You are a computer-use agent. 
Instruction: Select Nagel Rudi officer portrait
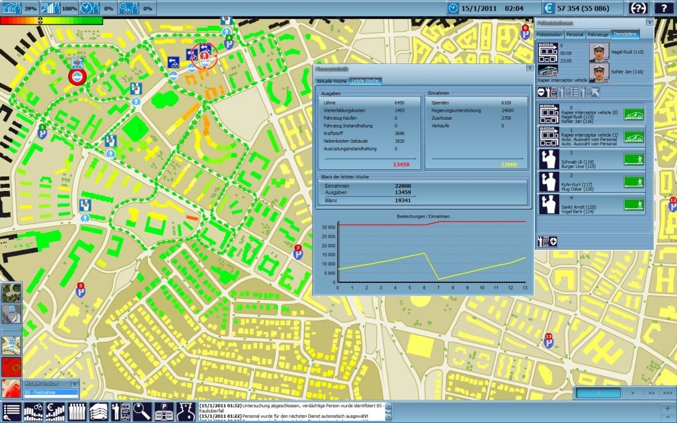599,52
